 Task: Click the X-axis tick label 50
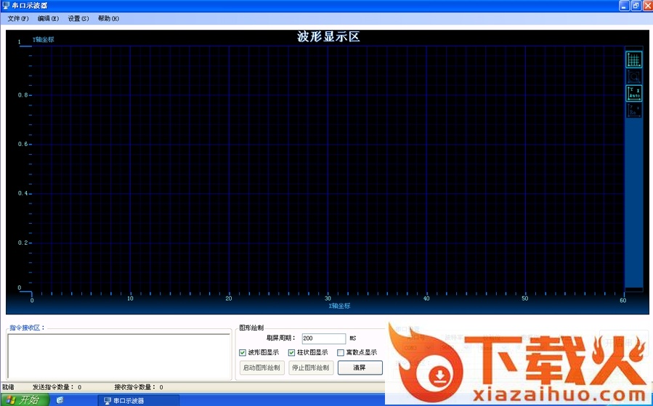(x=524, y=299)
